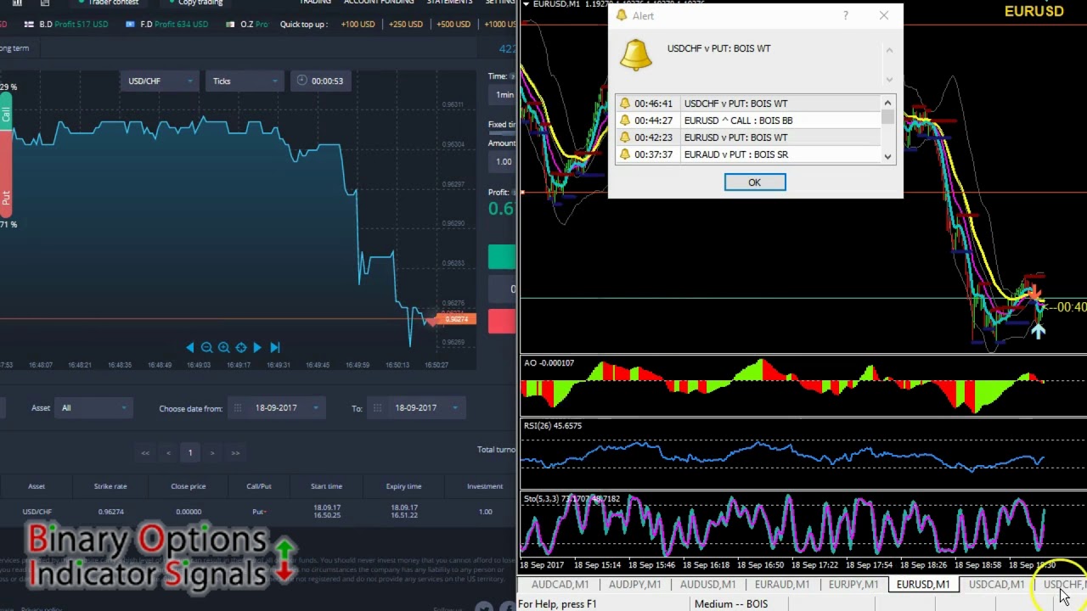Reset chart view with crosshair icon
Image resolution: width=1087 pixels, height=611 pixels.
[241, 347]
